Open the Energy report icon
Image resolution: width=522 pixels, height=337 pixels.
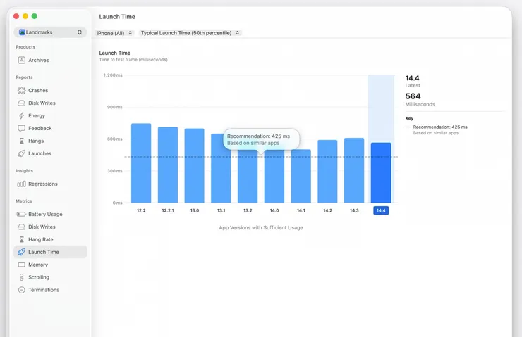click(x=21, y=116)
